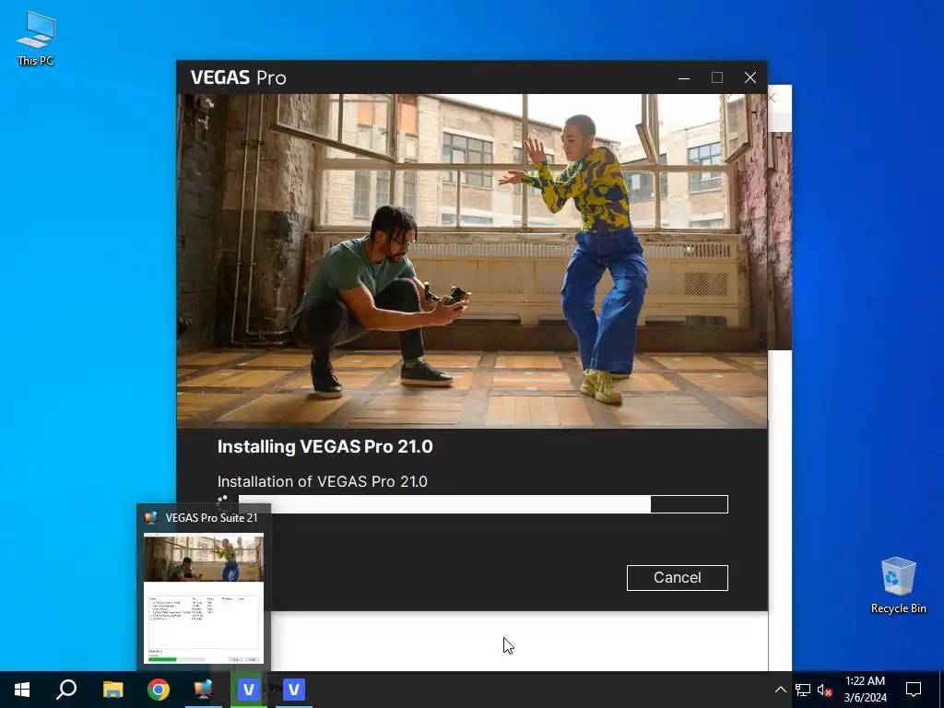This screenshot has height=708, width=944.
Task: Open the Action Center notifications
Action: pos(914,690)
